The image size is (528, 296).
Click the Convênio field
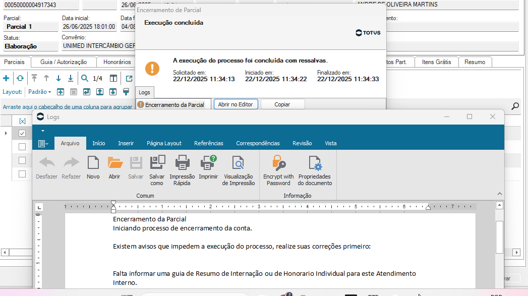pyautogui.click(x=99, y=46)
